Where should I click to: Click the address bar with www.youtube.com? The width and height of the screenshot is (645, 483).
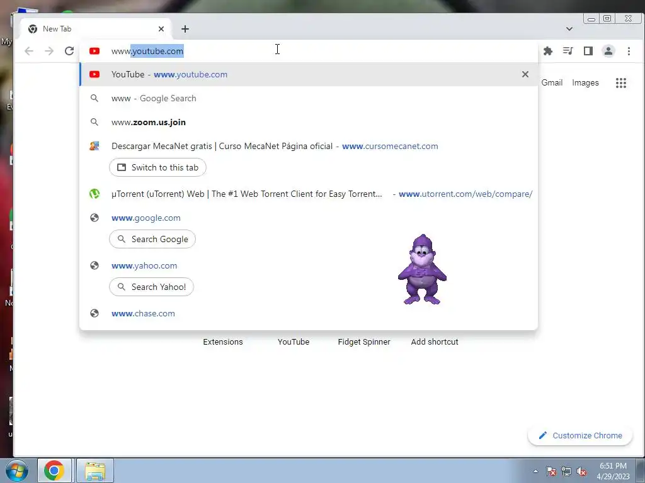309,51
